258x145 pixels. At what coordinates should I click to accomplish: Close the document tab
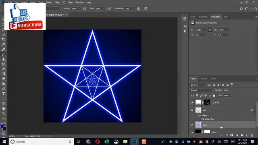click(66, 14)
